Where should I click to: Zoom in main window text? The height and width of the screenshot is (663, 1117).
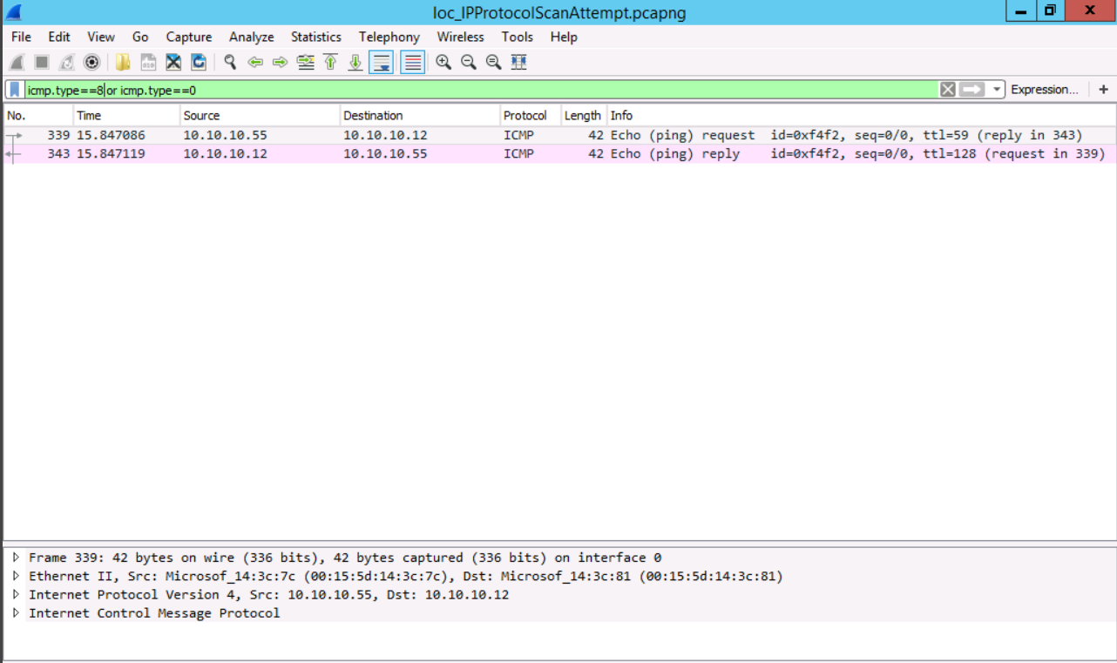(443, 62)
